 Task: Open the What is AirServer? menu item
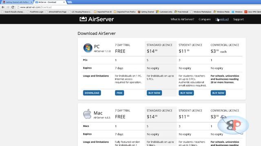click(x=182, y=19)
